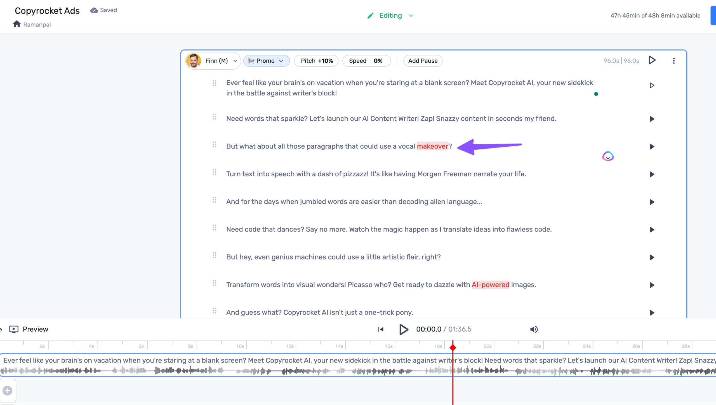Click the Add Pause button
The height and width of the screenshot is (405, 716).
(x=423, y=61)
